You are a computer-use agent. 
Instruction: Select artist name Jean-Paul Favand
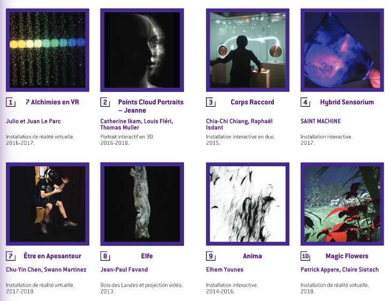coord(124,269)
